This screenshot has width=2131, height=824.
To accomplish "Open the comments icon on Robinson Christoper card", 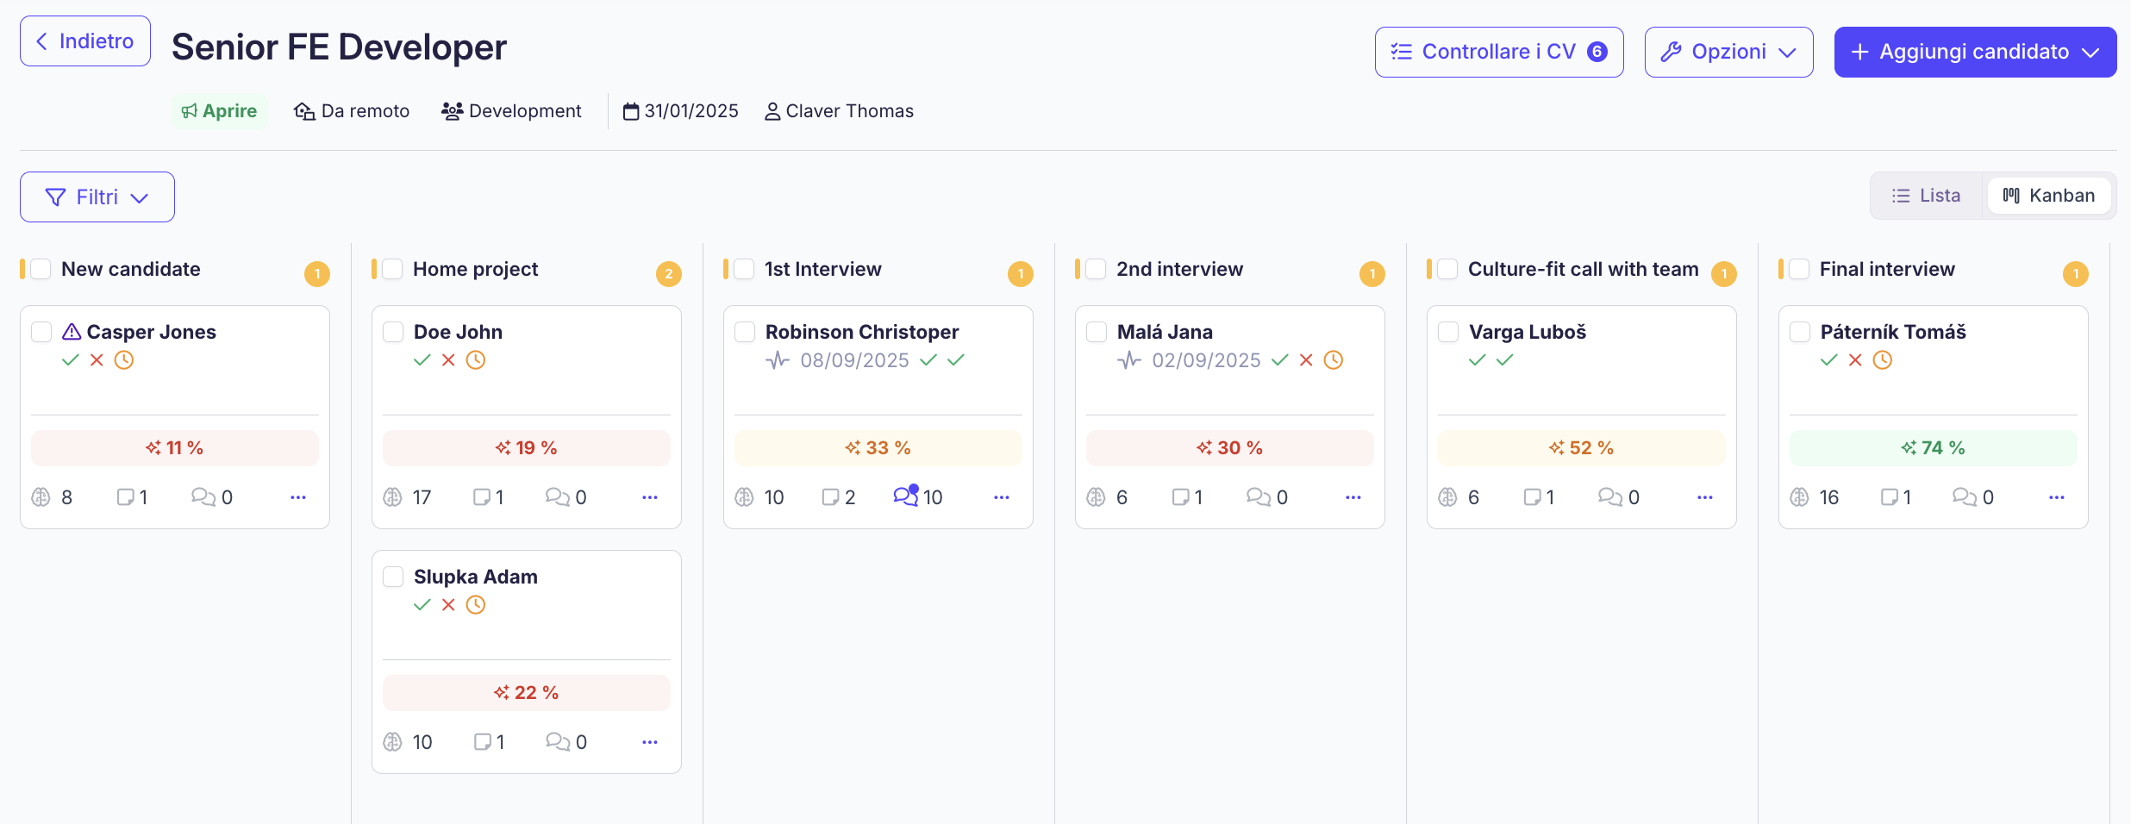I will (905, 496).
